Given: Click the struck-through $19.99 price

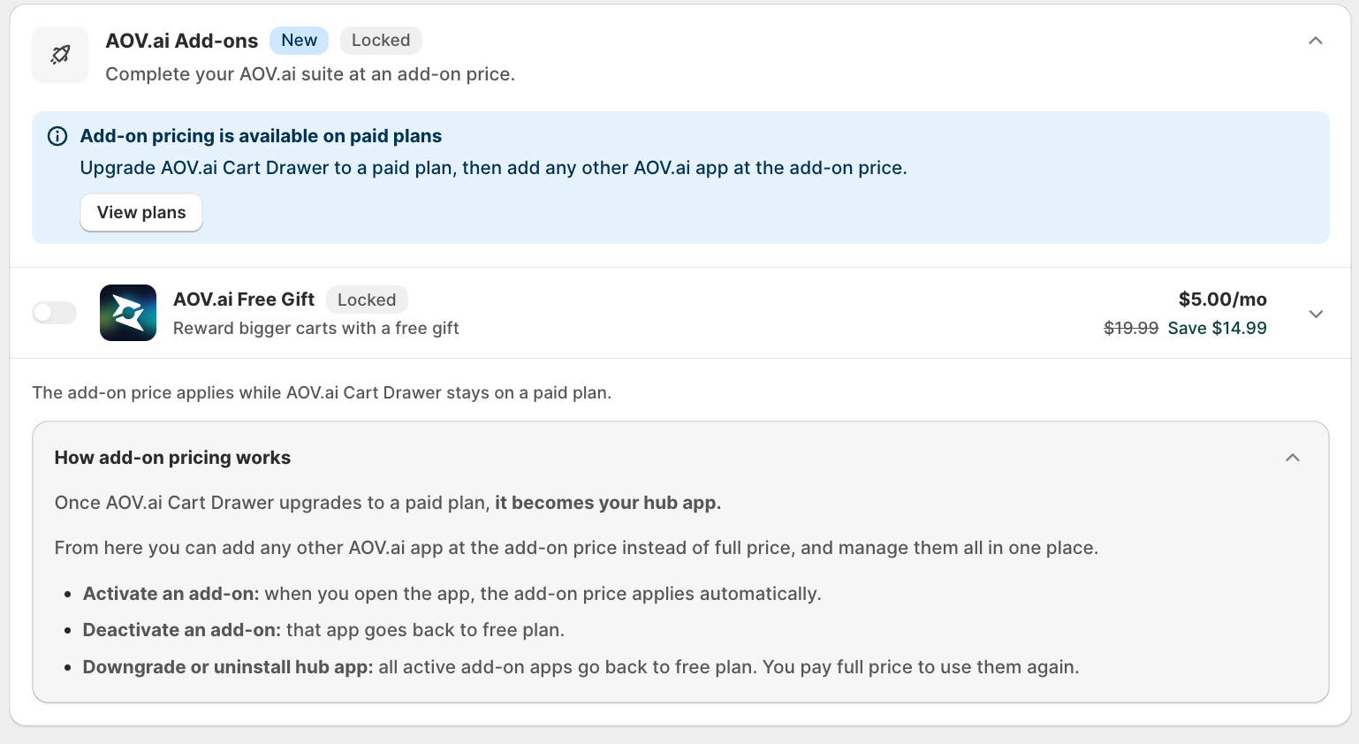Looking at the screenshot, I should (1131, 328).
